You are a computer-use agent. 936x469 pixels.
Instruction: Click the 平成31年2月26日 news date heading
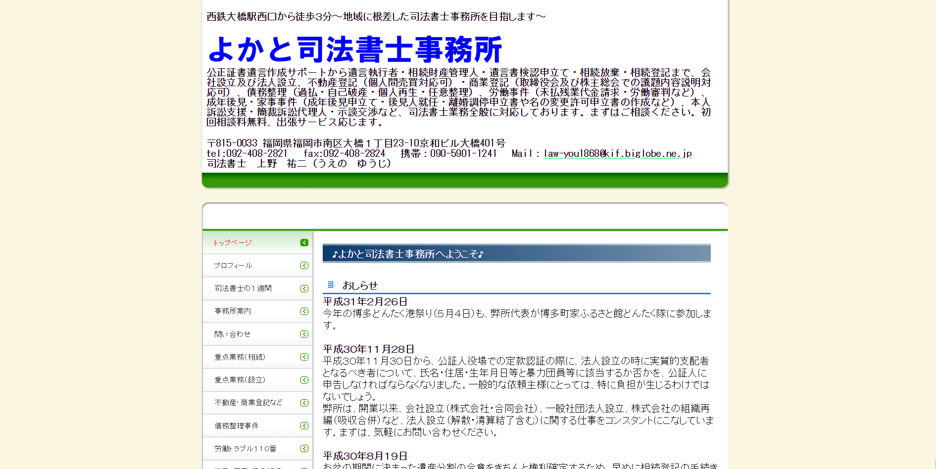click(x=365, y=302)
